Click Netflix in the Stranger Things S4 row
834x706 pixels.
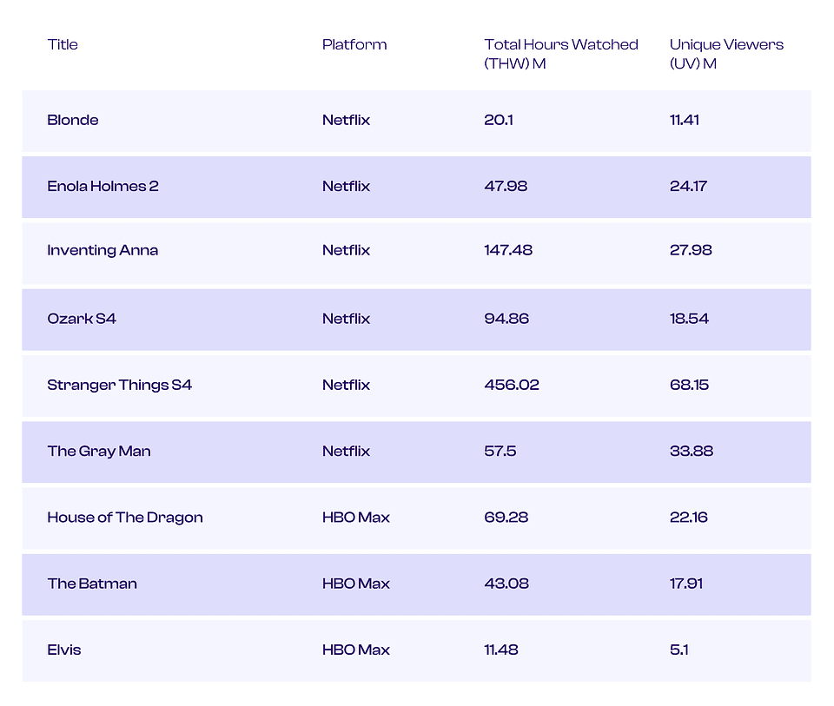click(x=346, y=385)
